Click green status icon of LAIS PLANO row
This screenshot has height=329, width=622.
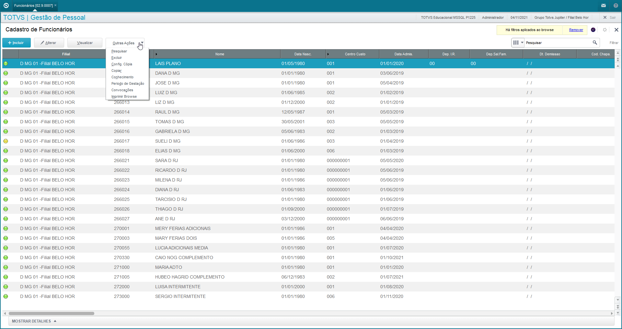(x=6, y=63)
